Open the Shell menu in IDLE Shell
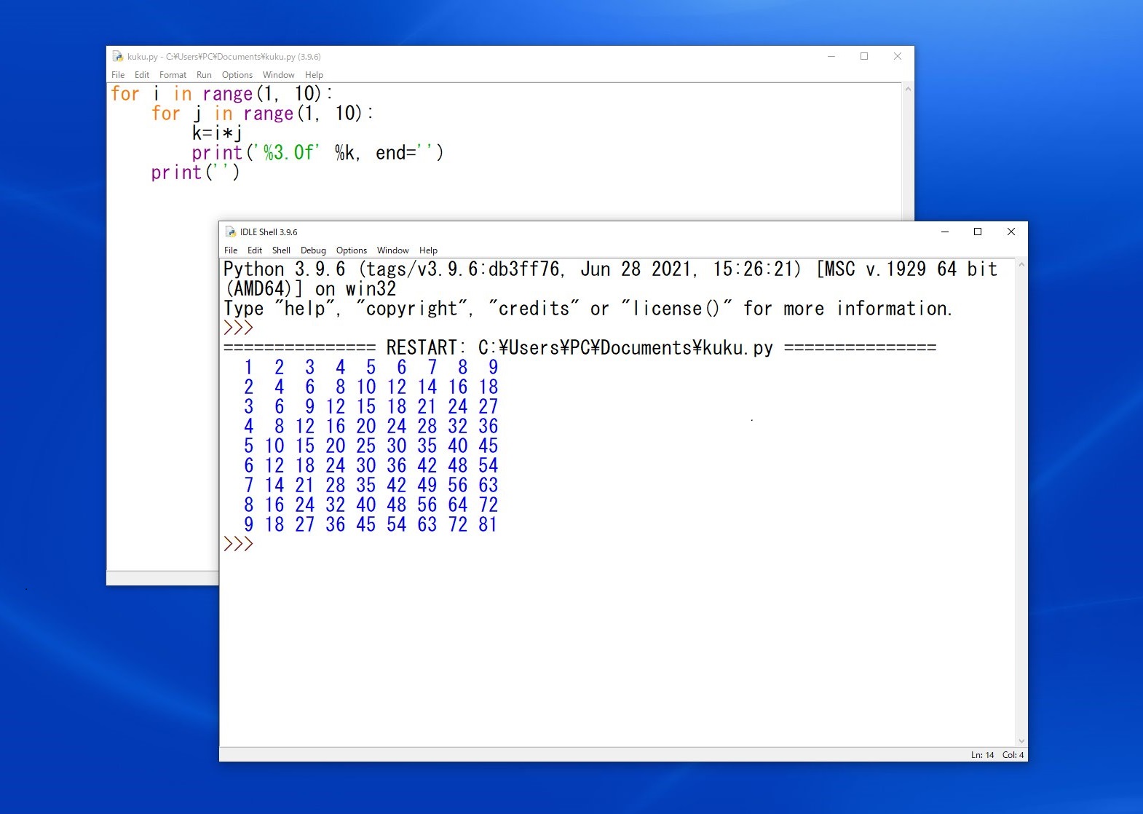 281,250
